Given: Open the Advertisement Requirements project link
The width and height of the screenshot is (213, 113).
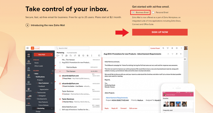Looking at the screenshot, I should pyautogui.click(x=117, y=98).
